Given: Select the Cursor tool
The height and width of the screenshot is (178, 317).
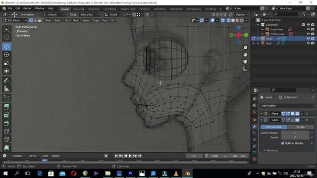Looking at the screenshot, I should pos(6,38).
